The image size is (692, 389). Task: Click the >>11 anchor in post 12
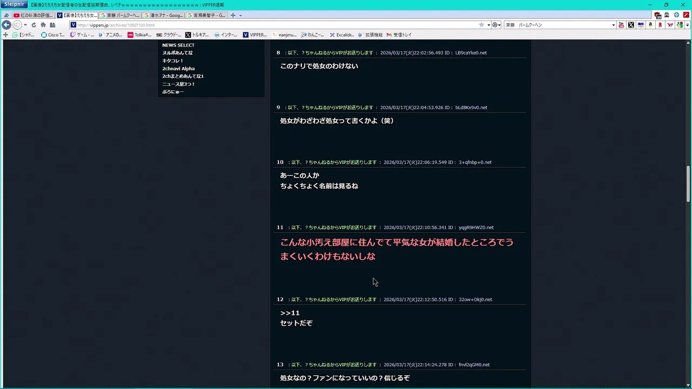pyautogui.click(x=290, y=313)
